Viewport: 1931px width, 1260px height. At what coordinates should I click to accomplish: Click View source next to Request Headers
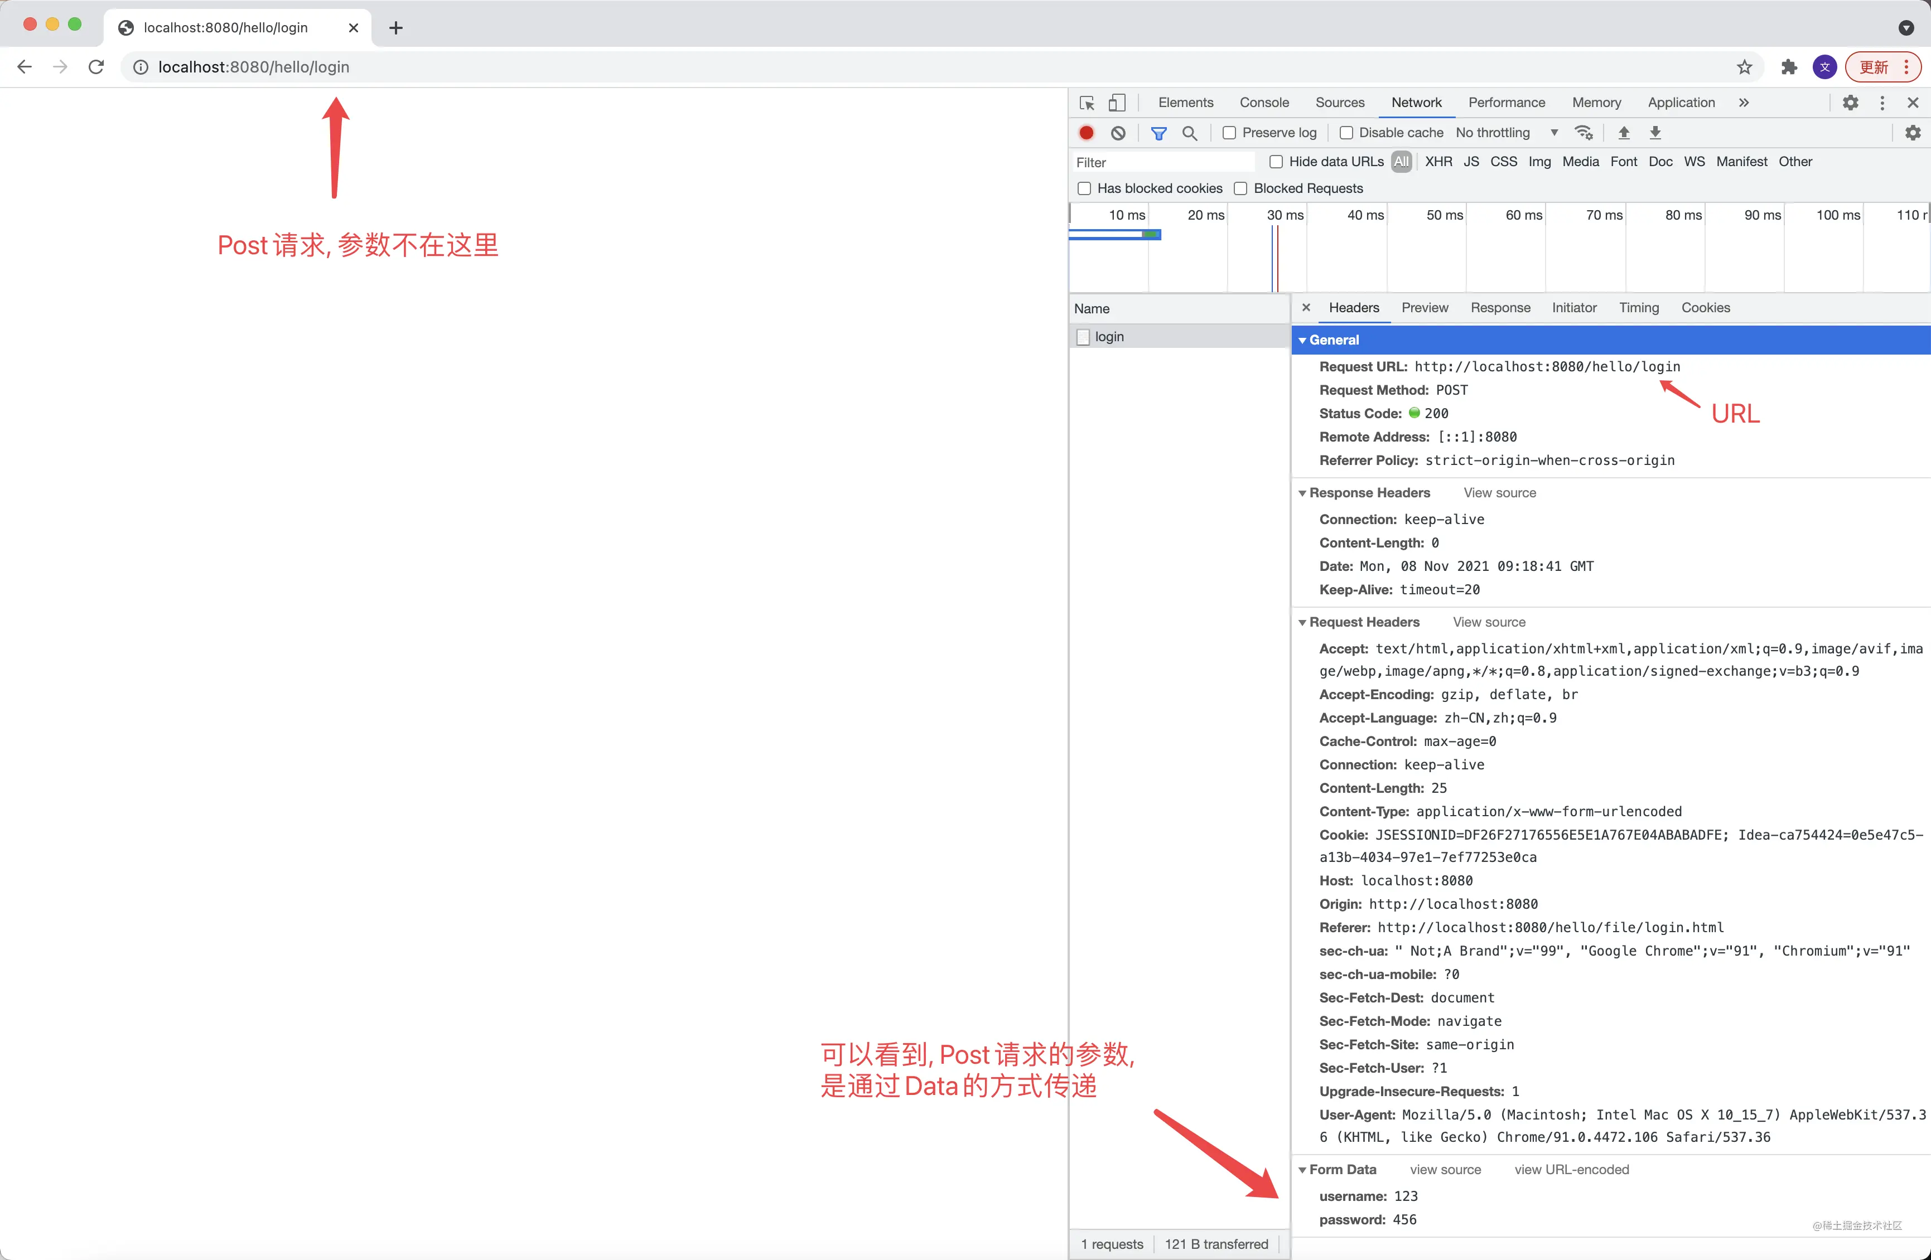click(x=1489, y=623)
